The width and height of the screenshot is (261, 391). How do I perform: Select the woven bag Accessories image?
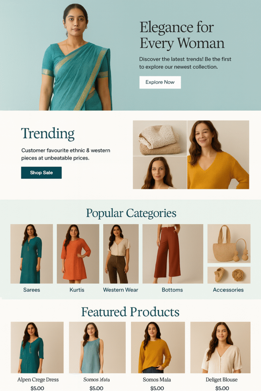click(229, 243)
